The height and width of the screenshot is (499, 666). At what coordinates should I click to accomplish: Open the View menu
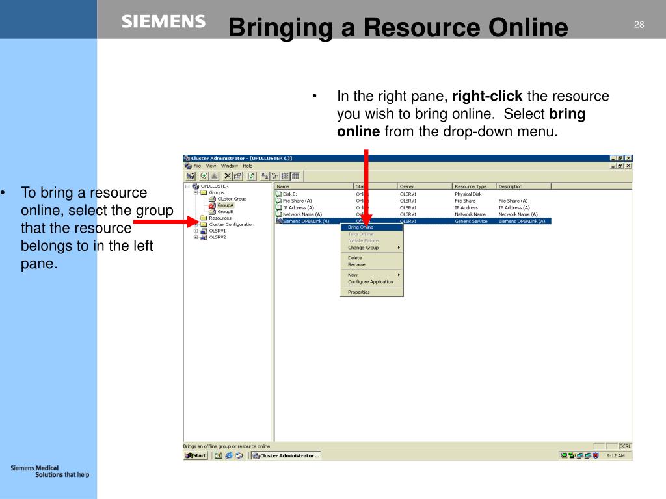[x=211, y=166]
